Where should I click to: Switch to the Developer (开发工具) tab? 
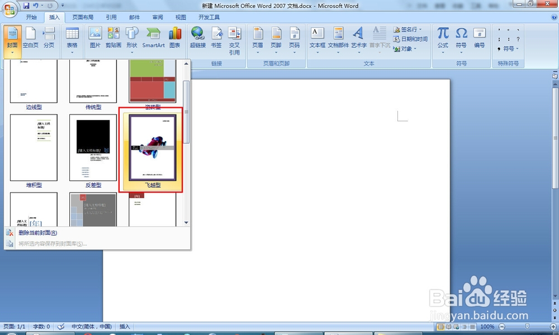pyautogui.click(x=209, y=17)
